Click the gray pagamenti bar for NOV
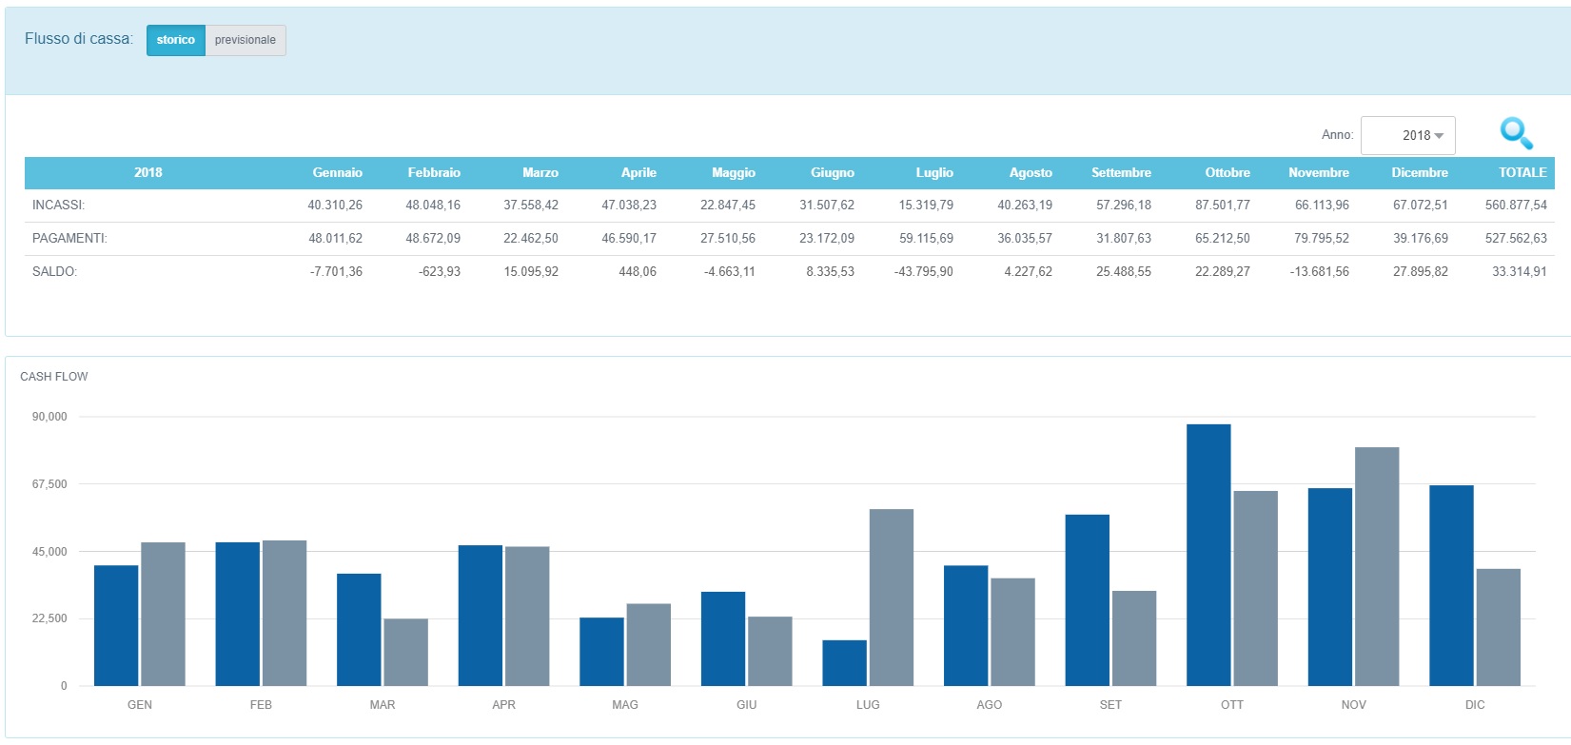 click(x=1377, y=566)
